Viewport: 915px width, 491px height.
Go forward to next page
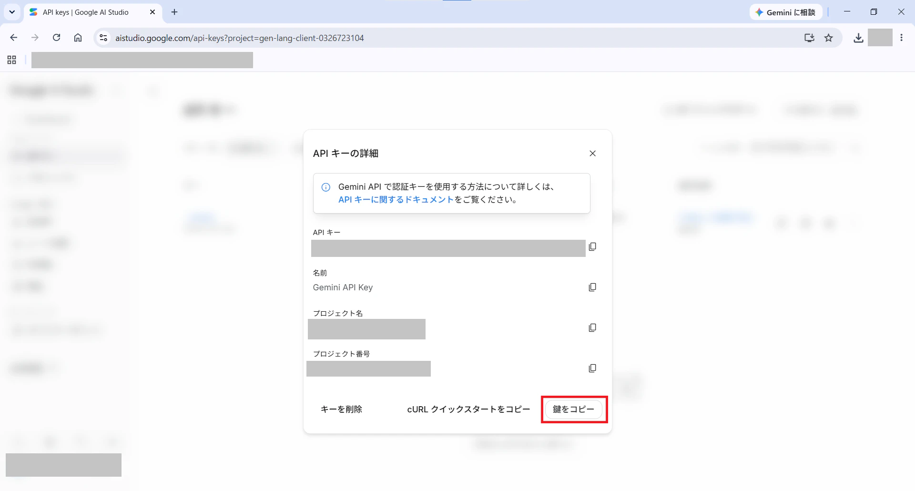pos(35,38)
